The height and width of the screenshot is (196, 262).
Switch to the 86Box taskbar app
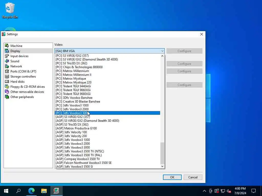pyautogui.click(x=56, y=191)
